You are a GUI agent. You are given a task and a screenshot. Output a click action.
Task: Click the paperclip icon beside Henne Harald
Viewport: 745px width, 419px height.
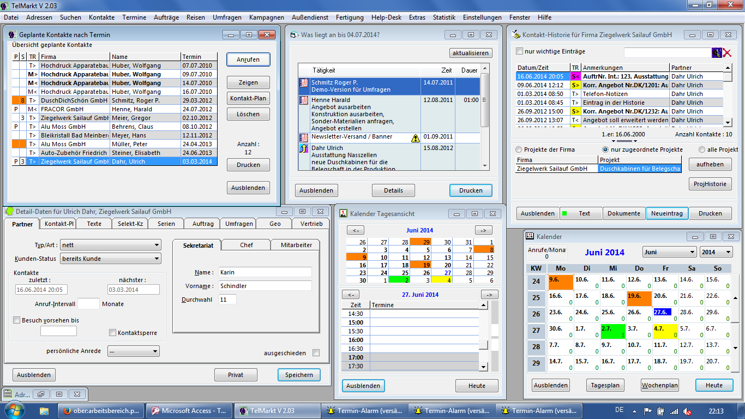(304, 101)
